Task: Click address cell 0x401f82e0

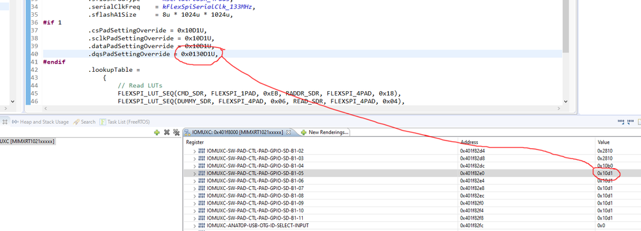Action: tap(473, 173)
